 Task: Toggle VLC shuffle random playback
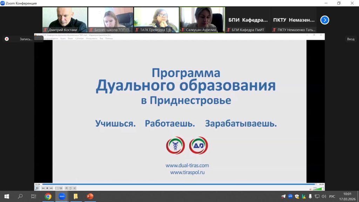point(74,188)
